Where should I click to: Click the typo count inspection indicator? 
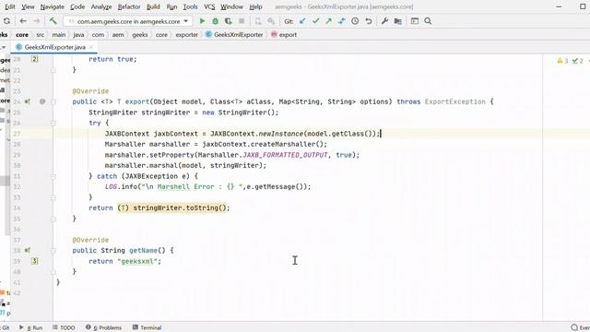tap(578, 61)
